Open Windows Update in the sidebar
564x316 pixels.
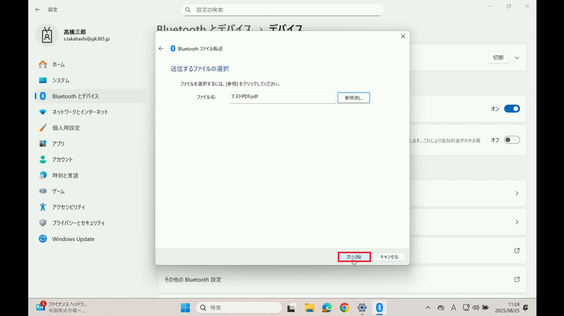pos(73,239)
